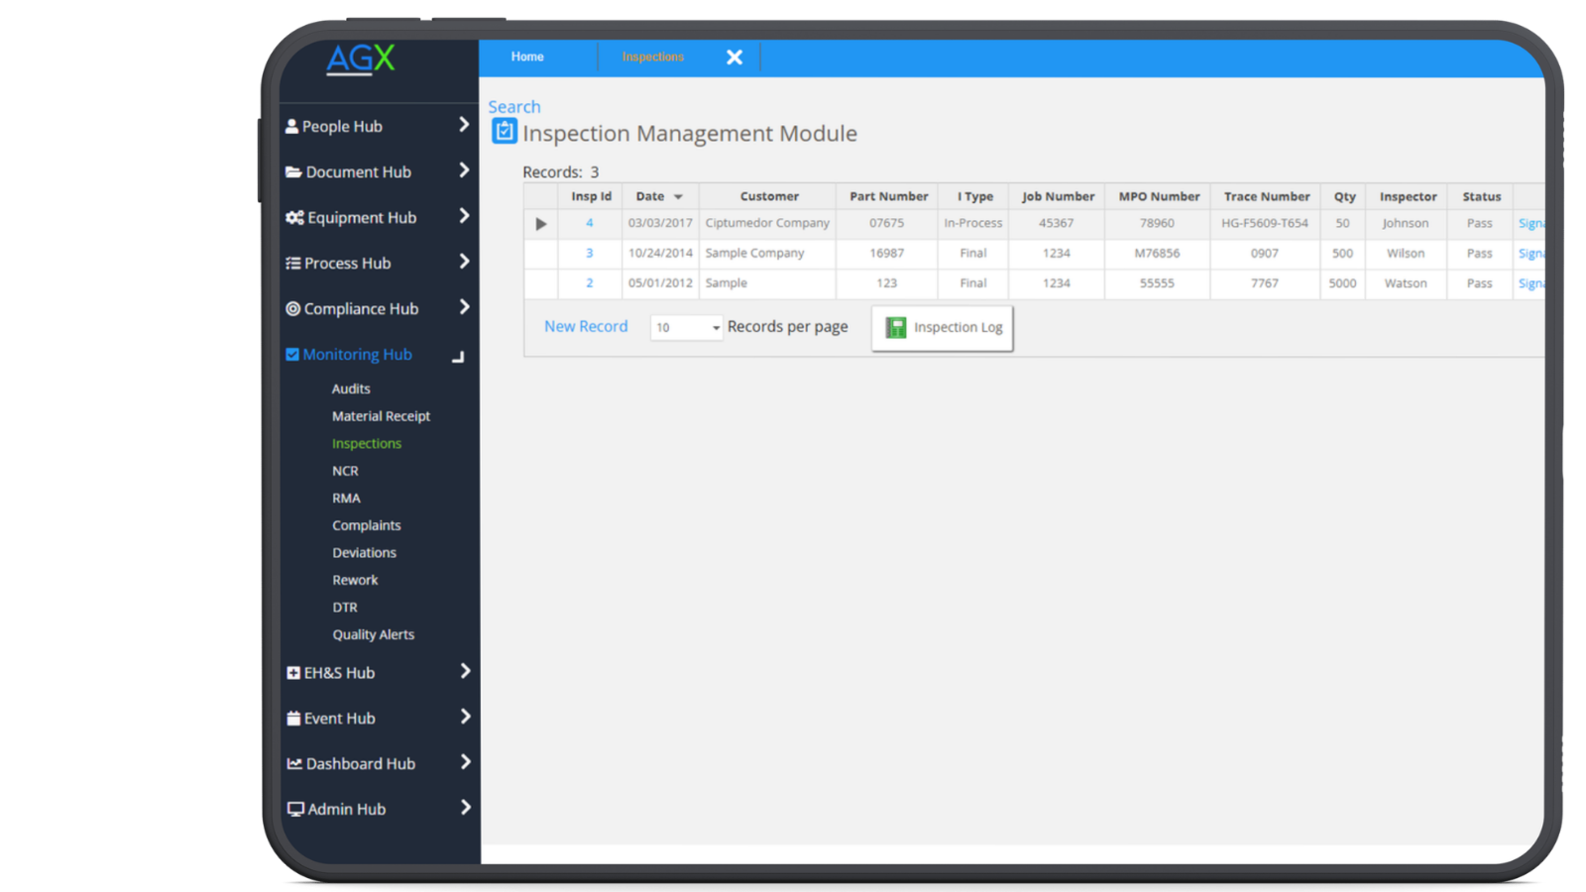Click the New Record link

586,326
